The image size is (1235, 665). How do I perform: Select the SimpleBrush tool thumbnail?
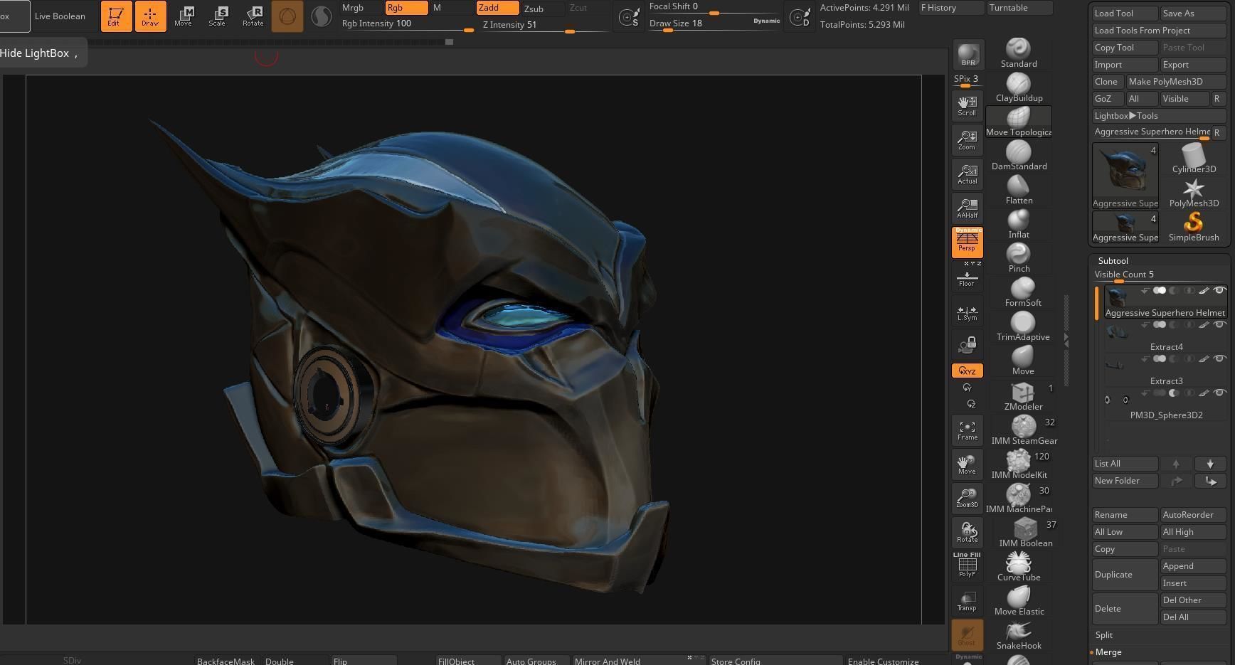pos(1194,228)
